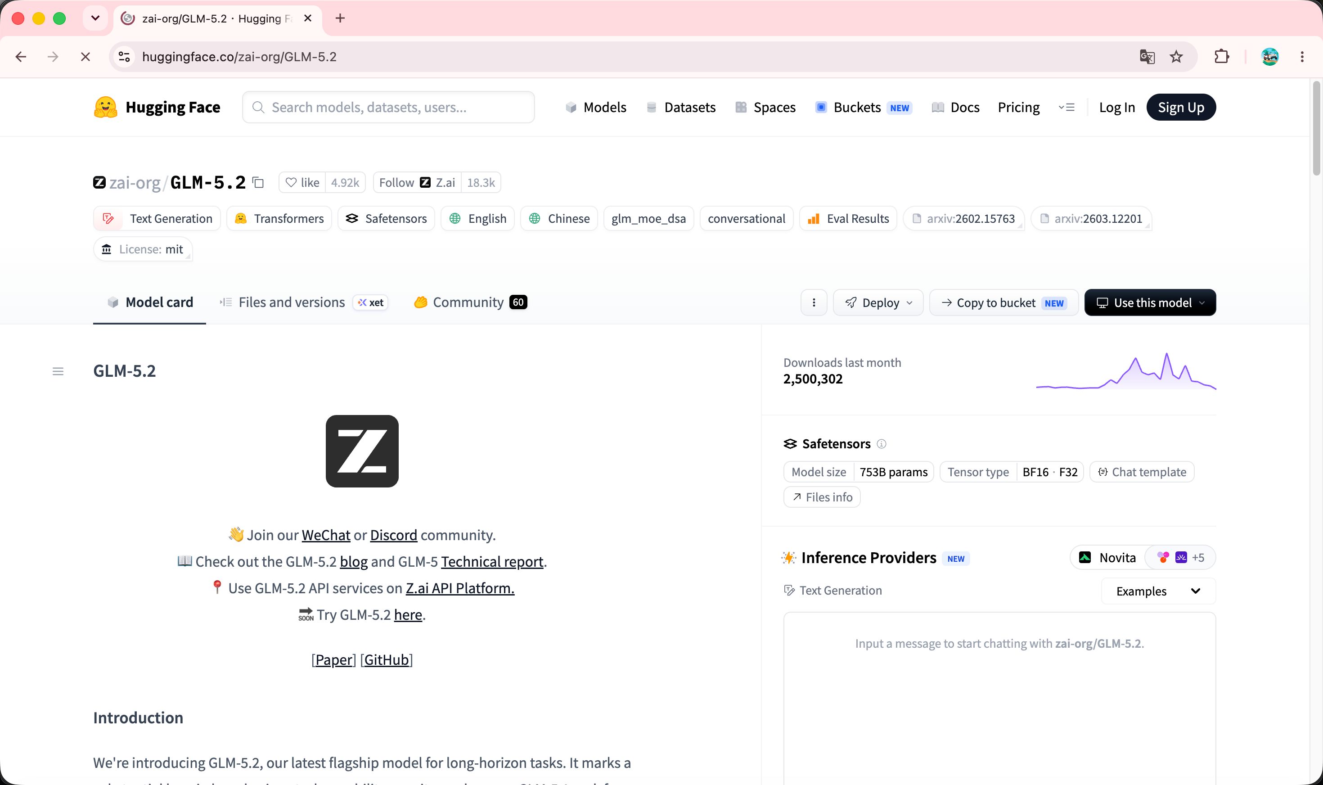This screenshot has height=785, width=1323.
Task: Toggle the table of contents icon
Action: point(58,371)
